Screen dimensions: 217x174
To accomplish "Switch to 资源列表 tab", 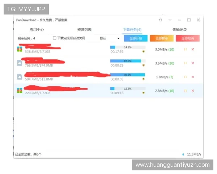I will coord(84,30).
